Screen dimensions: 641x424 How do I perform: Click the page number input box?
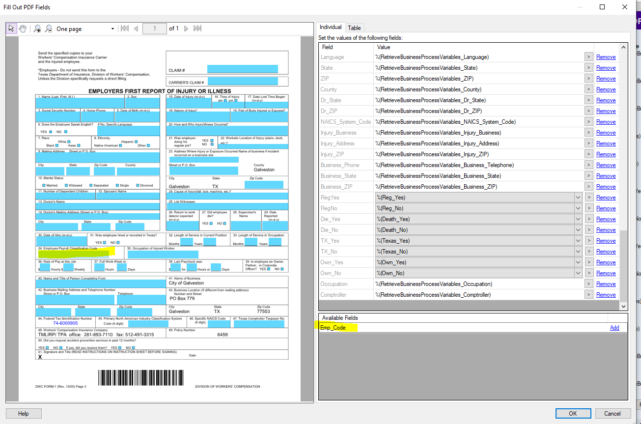tap(154, 28)
